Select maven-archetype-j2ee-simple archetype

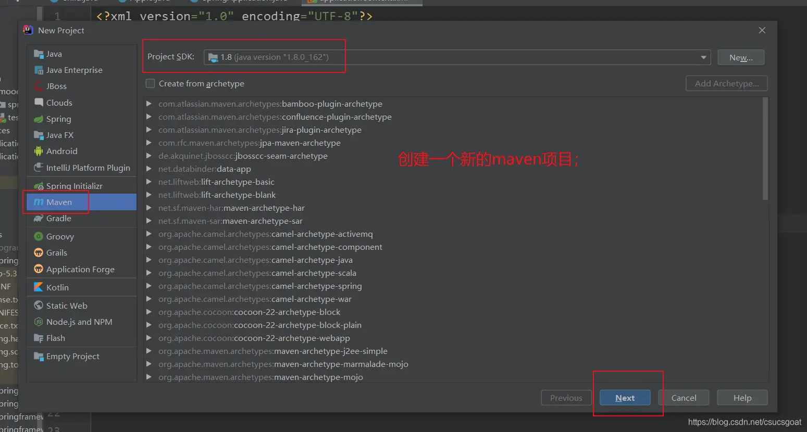[x=273, y=351]
